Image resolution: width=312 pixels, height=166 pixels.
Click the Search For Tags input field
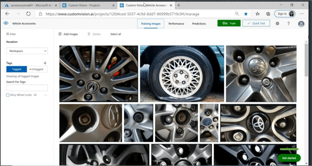pyautogui.click(x=27, y=88)
